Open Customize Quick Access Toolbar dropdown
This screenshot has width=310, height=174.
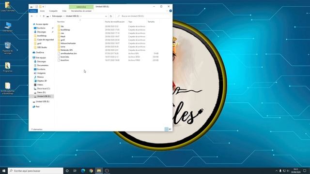(43, 7)
